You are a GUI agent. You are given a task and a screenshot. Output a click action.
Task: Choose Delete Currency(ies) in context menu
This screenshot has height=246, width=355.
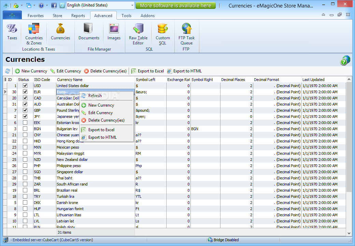point(106,120)
